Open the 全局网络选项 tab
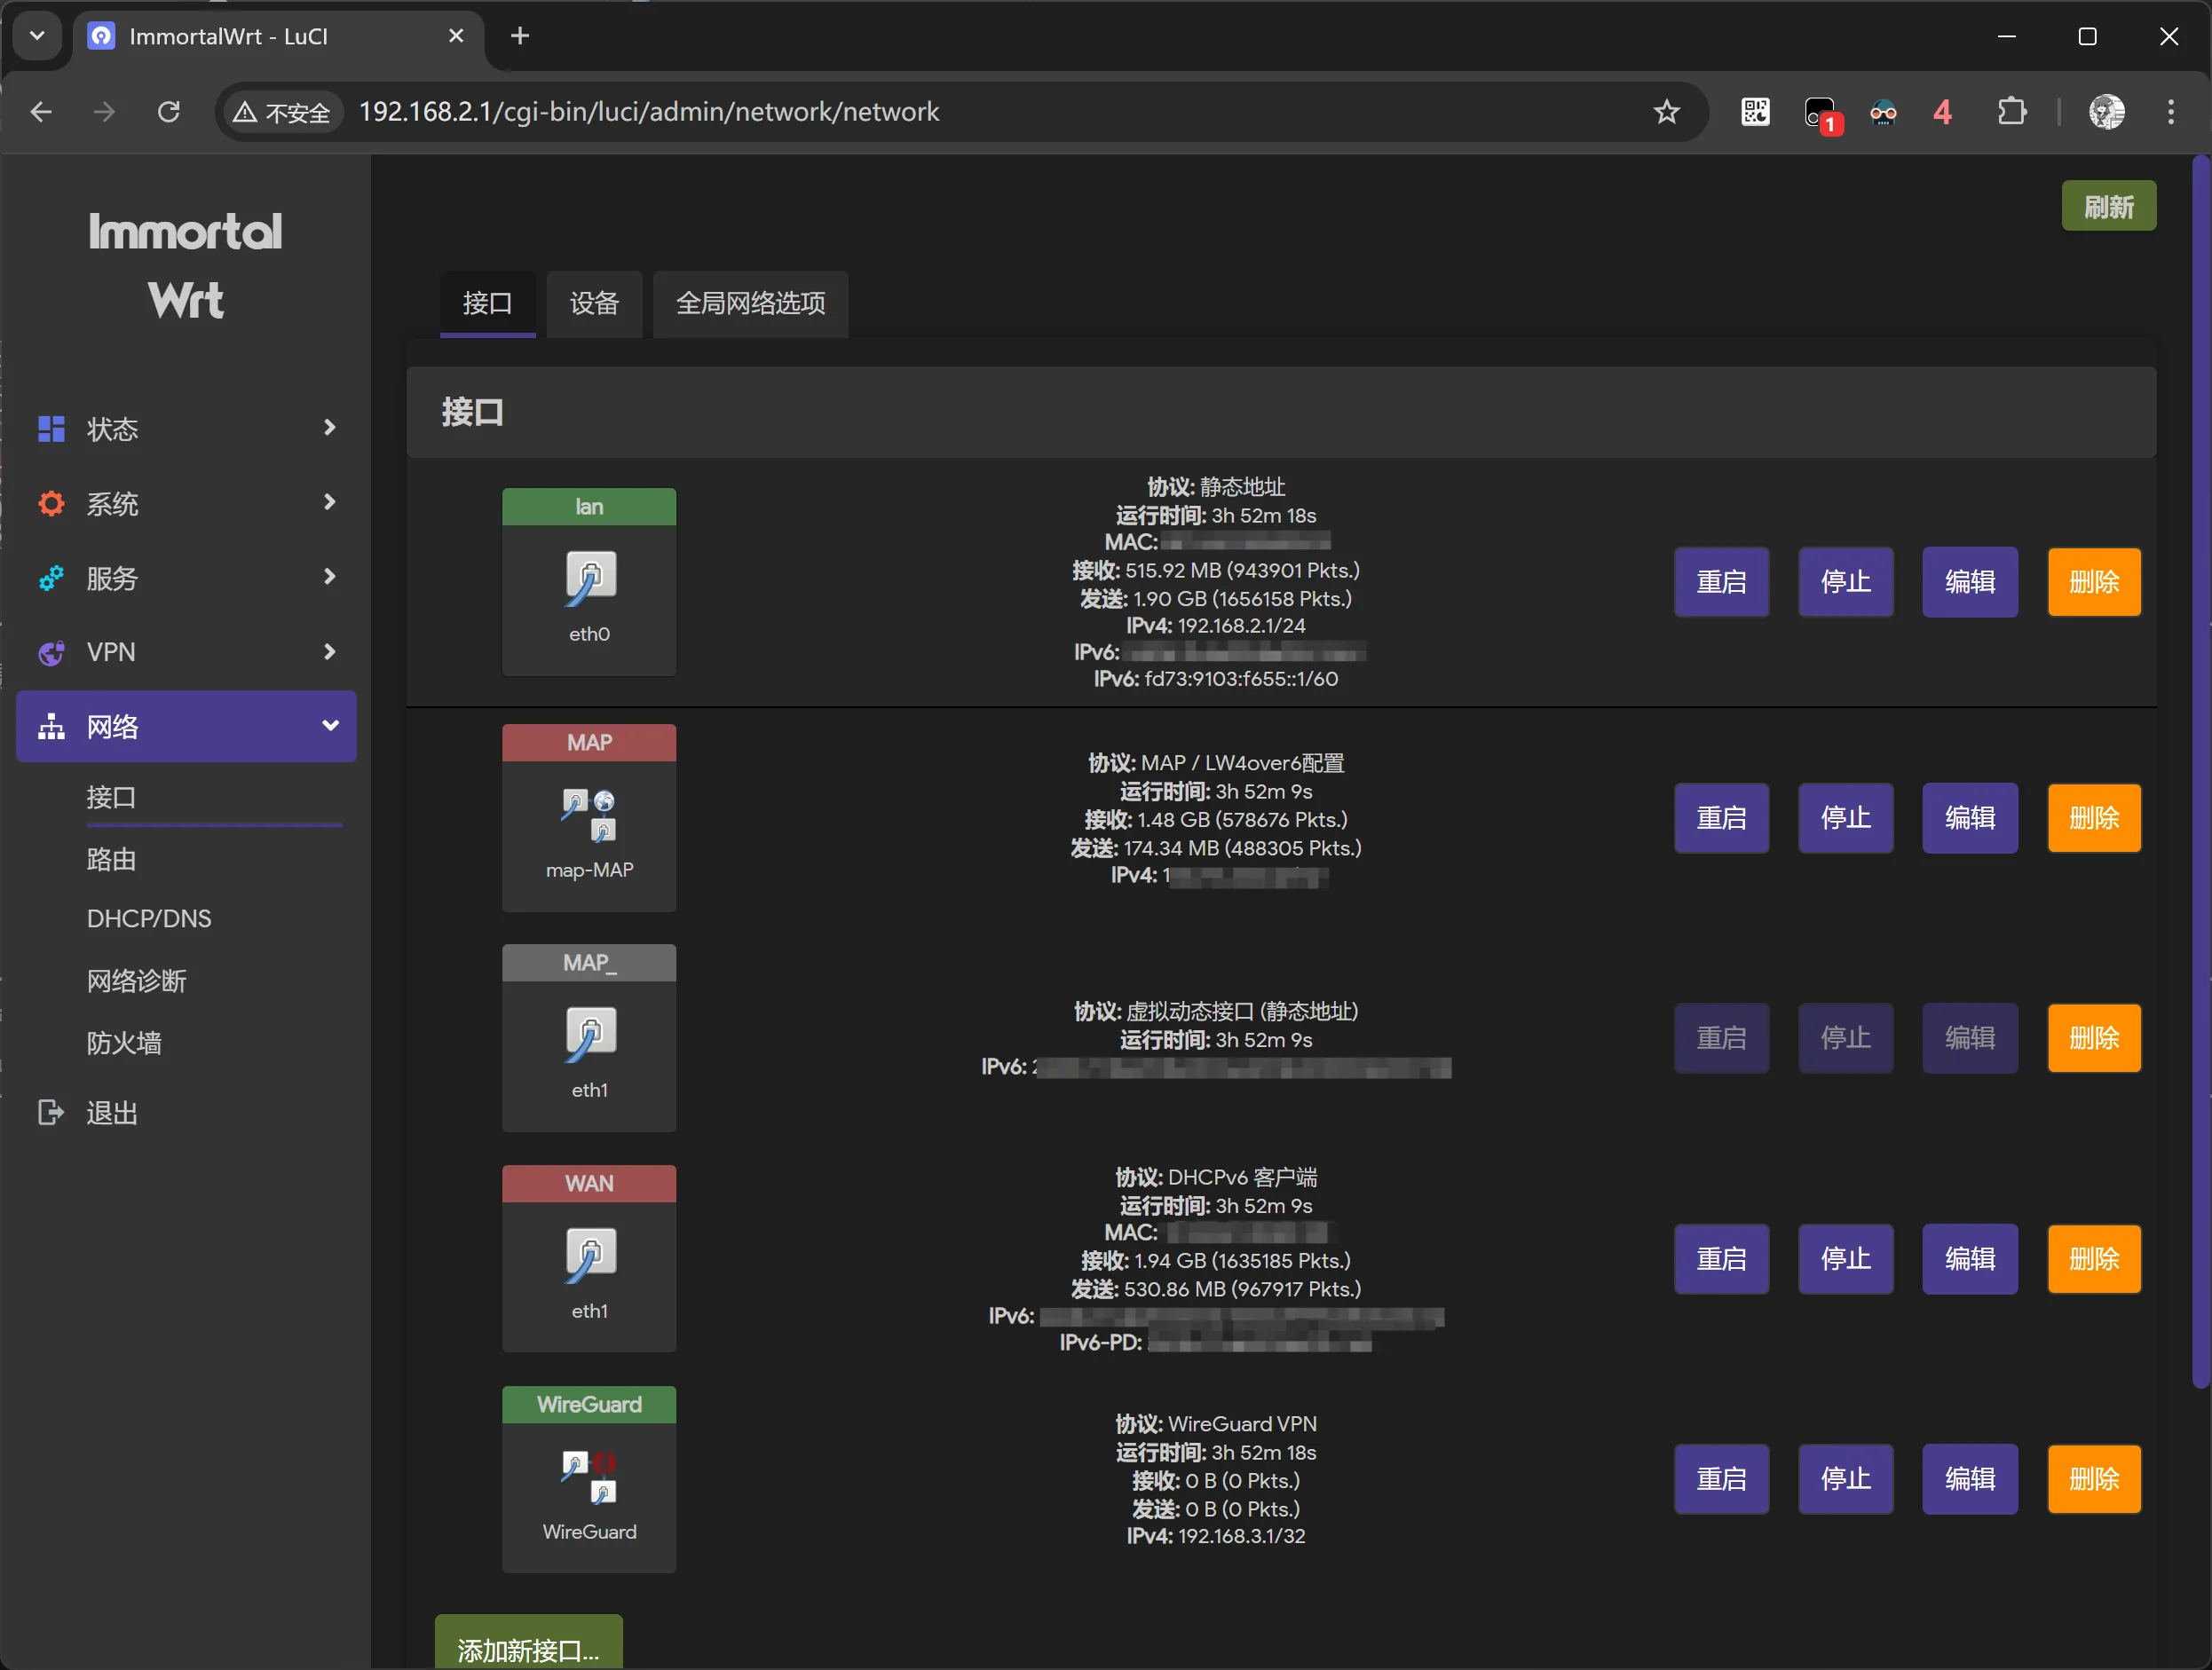This screenshot has height=1670, width=2212. coord(750,303)
